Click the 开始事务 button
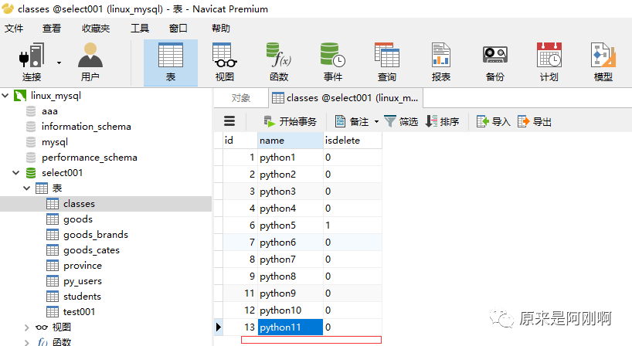632x346 pixels. (x=291, y=121)
